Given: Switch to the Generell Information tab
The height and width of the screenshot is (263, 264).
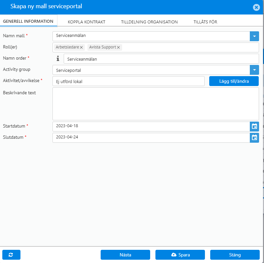Looking at the screenshot, I should (x=28, y=21).
